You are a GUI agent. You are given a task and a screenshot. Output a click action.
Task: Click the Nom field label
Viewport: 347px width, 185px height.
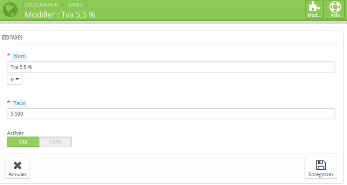click(x=19, y=56)
